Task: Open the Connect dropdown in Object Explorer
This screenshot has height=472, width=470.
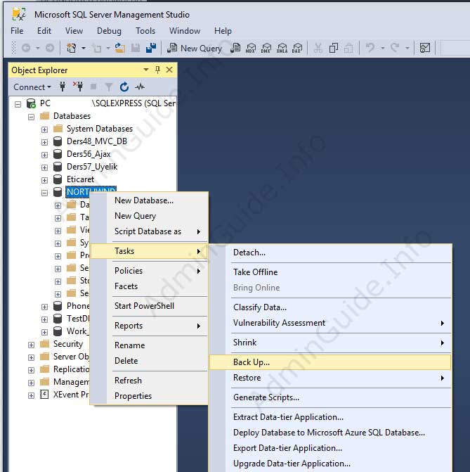Action: (x=32, y=87)
